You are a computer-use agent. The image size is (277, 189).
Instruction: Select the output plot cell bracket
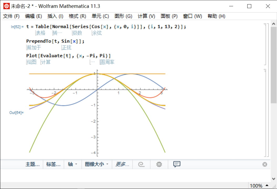[265, 113]
